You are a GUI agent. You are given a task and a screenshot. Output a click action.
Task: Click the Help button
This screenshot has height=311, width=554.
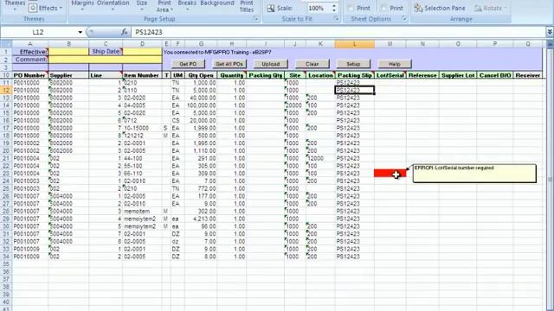pyautogui.click(x=395, y=64)
